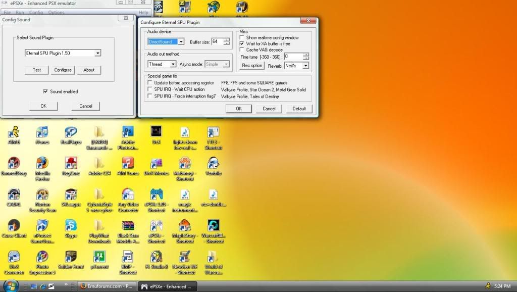This screenshot has height=292, width=517.
Task: Toggle Wait for XA buffer is free
Action: tap(242, 43)
